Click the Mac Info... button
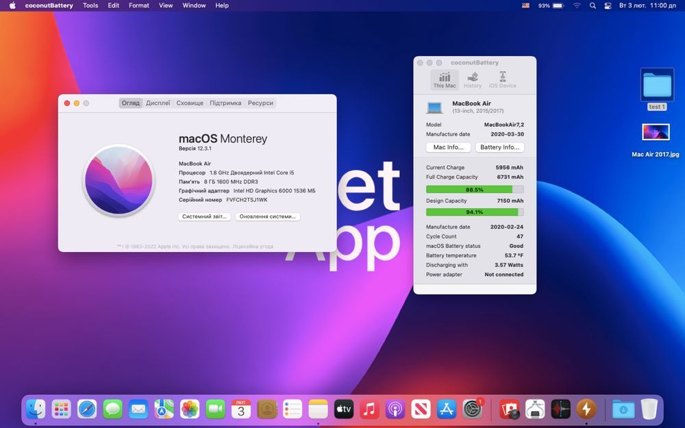Viewport: 685px width, 428px height. 448,147
